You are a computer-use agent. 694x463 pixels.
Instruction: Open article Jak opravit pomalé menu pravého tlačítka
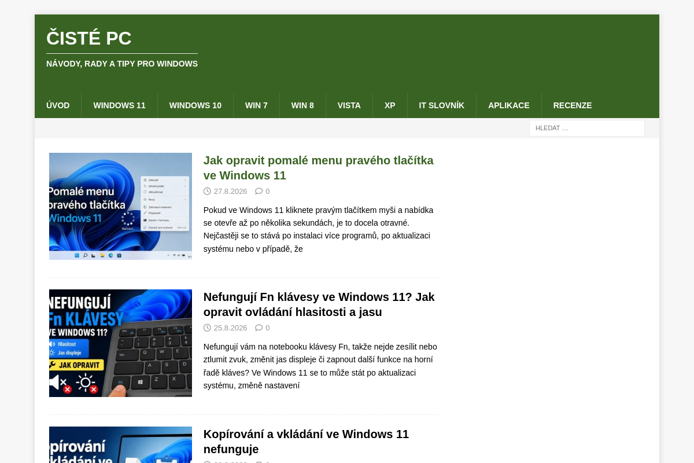click(x=319, y=168)
